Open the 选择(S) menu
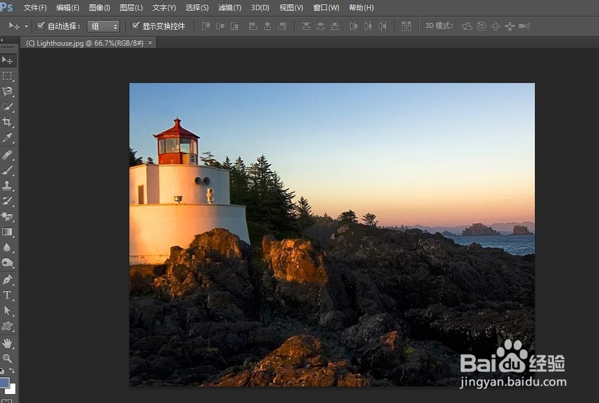 197,8
